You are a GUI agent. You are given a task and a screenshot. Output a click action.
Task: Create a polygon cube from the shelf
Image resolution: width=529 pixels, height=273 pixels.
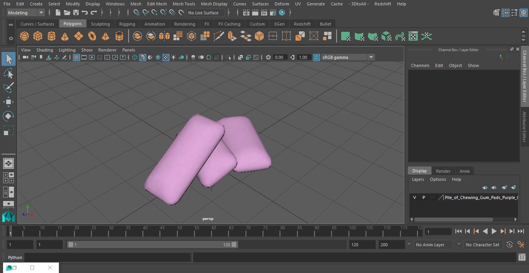click(x=38, y=36)
